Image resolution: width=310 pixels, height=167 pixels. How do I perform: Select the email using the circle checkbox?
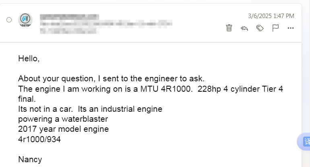click(9, 20)
